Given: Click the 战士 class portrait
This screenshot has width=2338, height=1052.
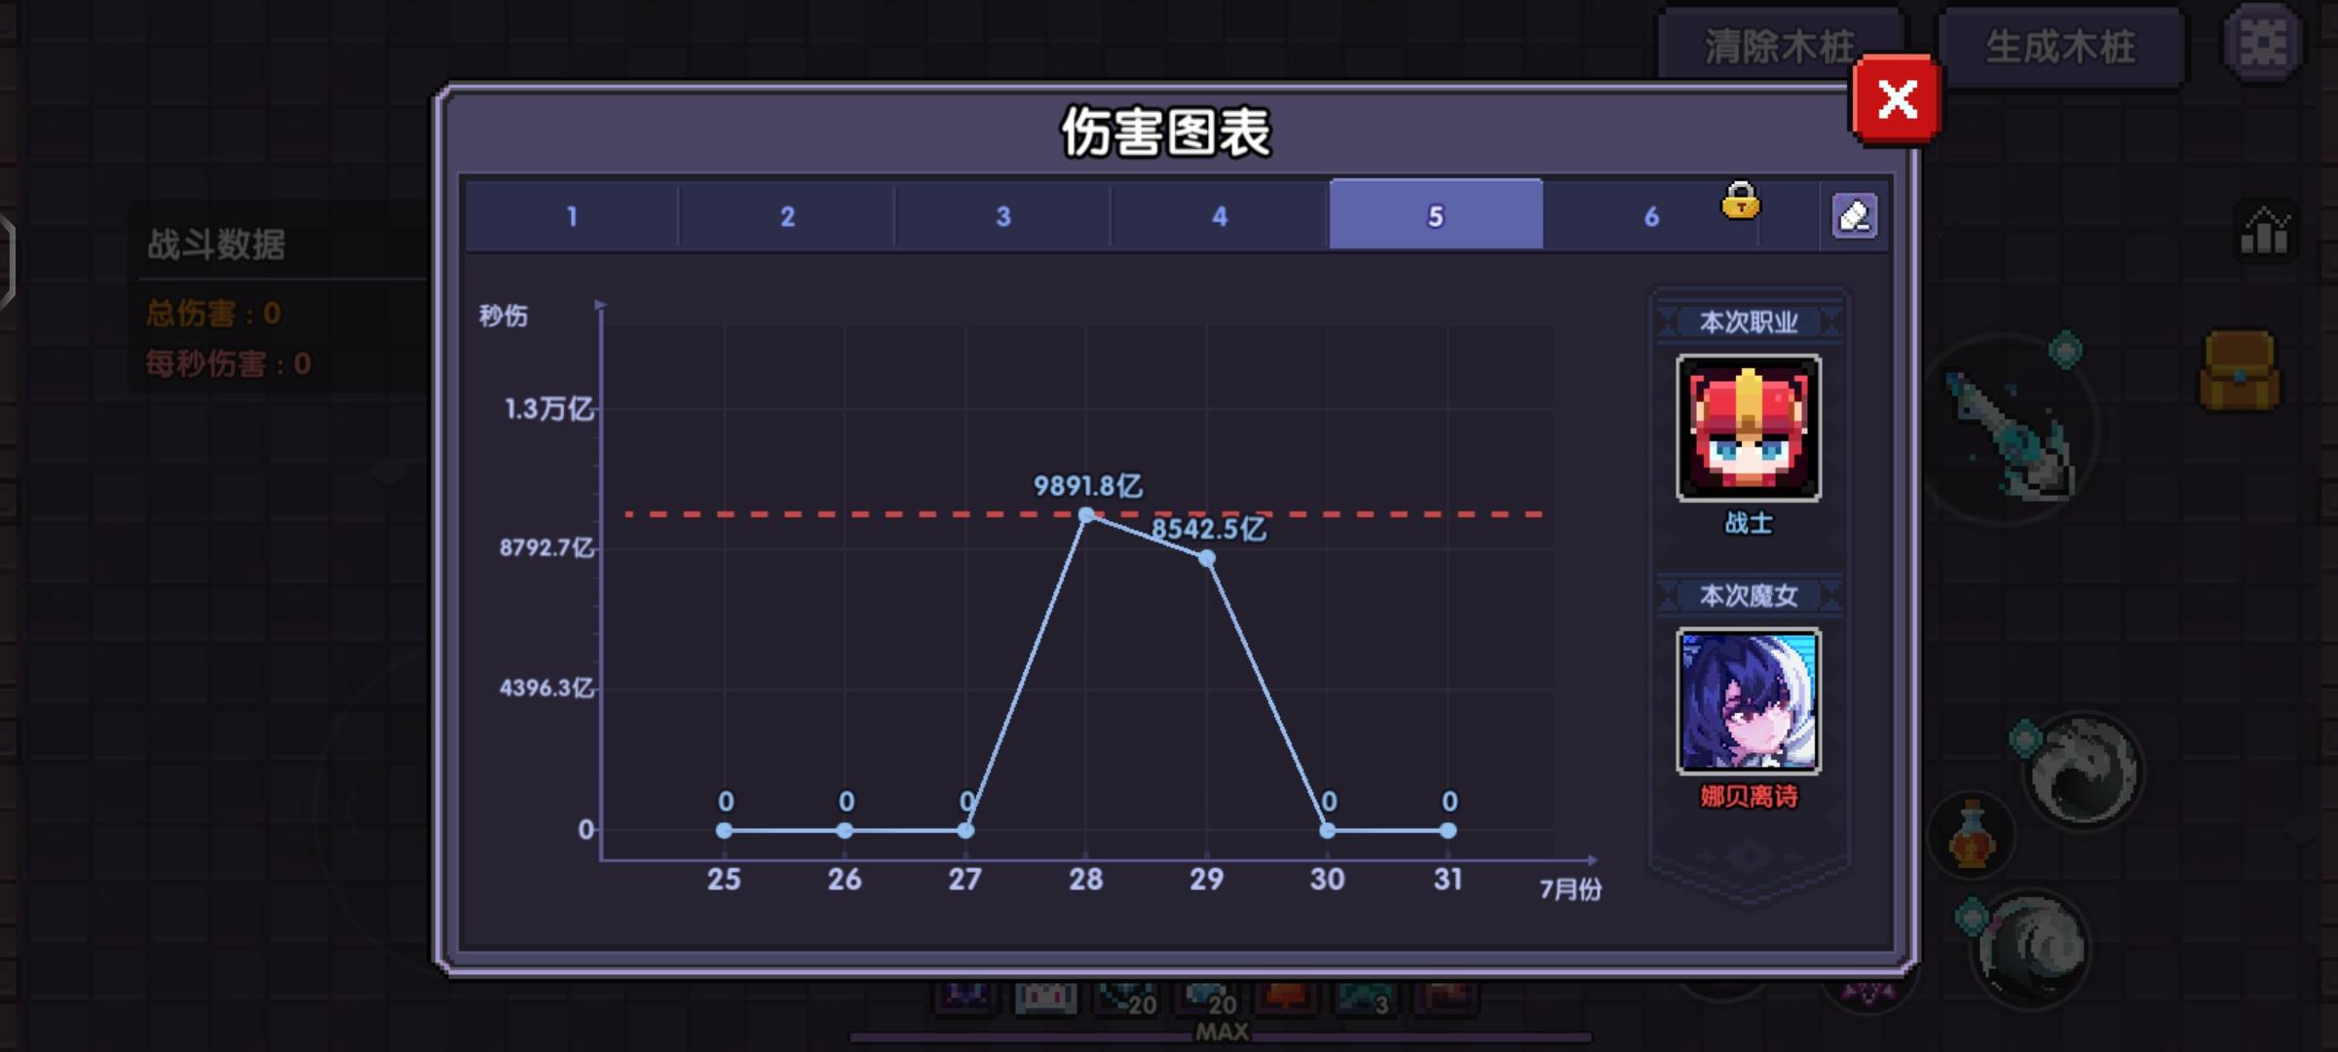Looking at the screenshot, I should point(1748,429).
